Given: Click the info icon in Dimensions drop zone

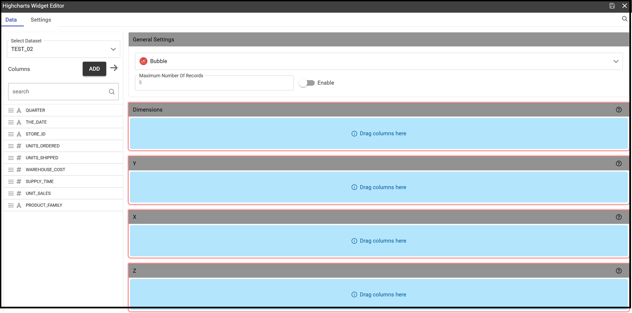Looking at the screenshot, I should pos(354,134).
